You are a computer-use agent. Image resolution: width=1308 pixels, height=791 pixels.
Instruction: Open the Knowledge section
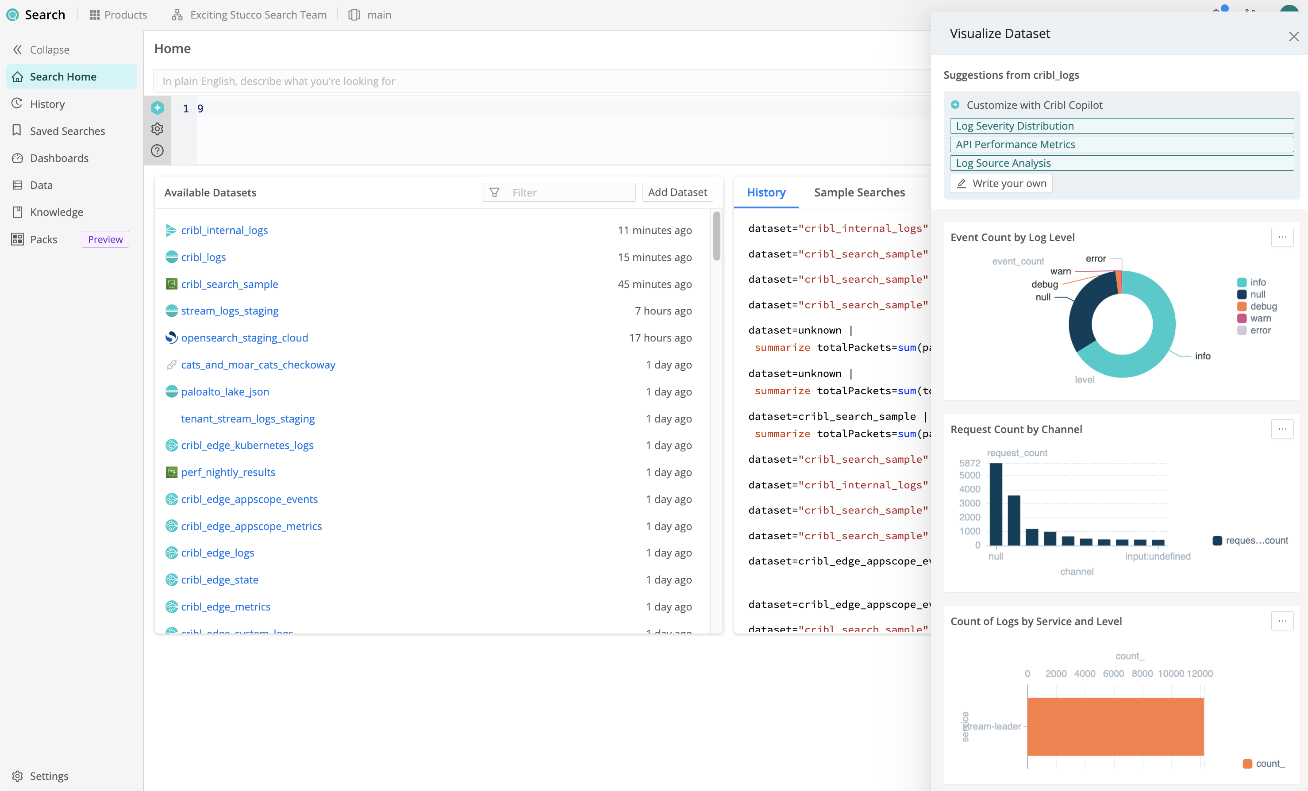[56, 212]
